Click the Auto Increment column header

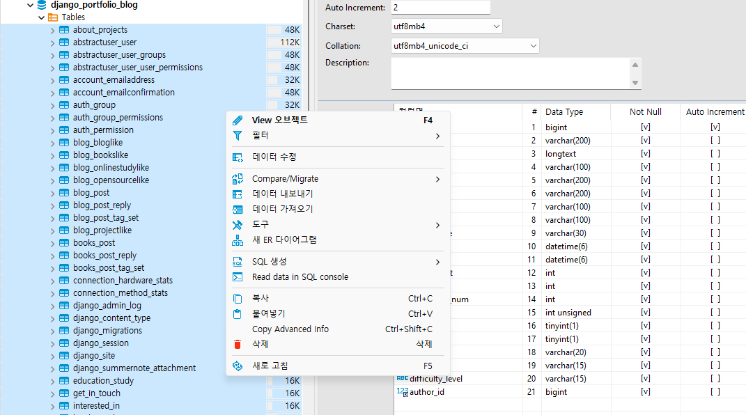[715, 112]
